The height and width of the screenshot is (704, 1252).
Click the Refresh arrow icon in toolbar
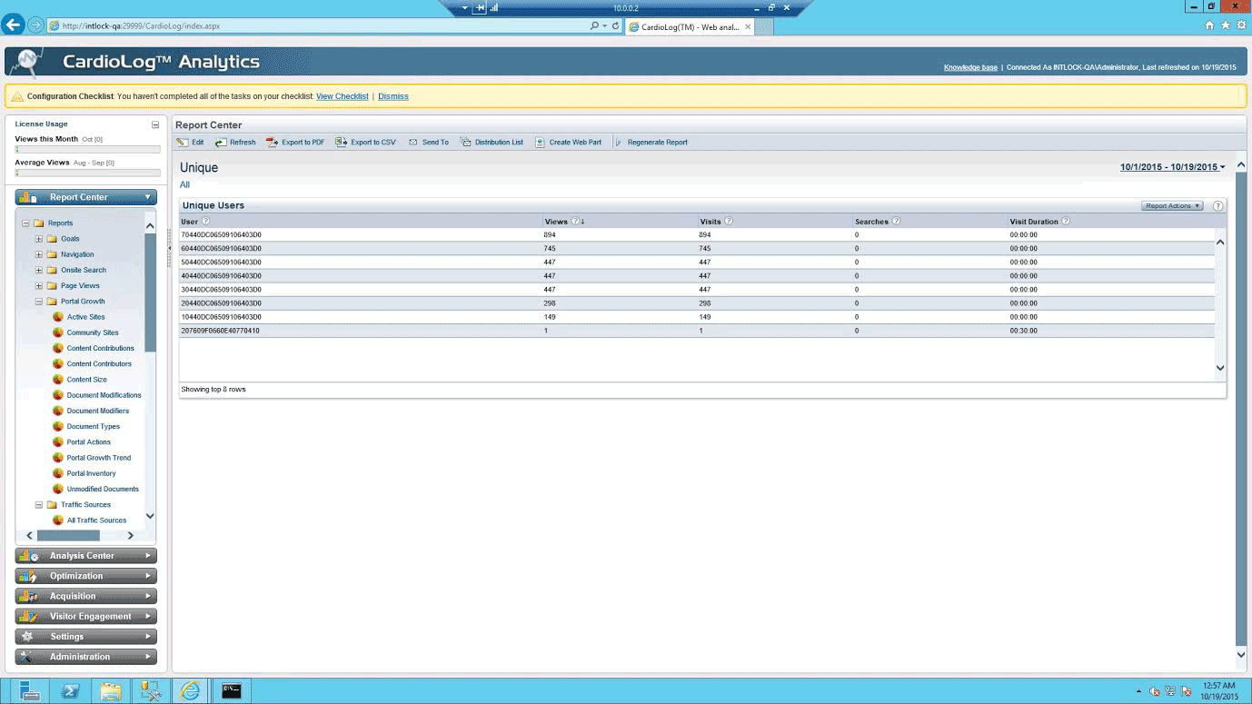221,142
